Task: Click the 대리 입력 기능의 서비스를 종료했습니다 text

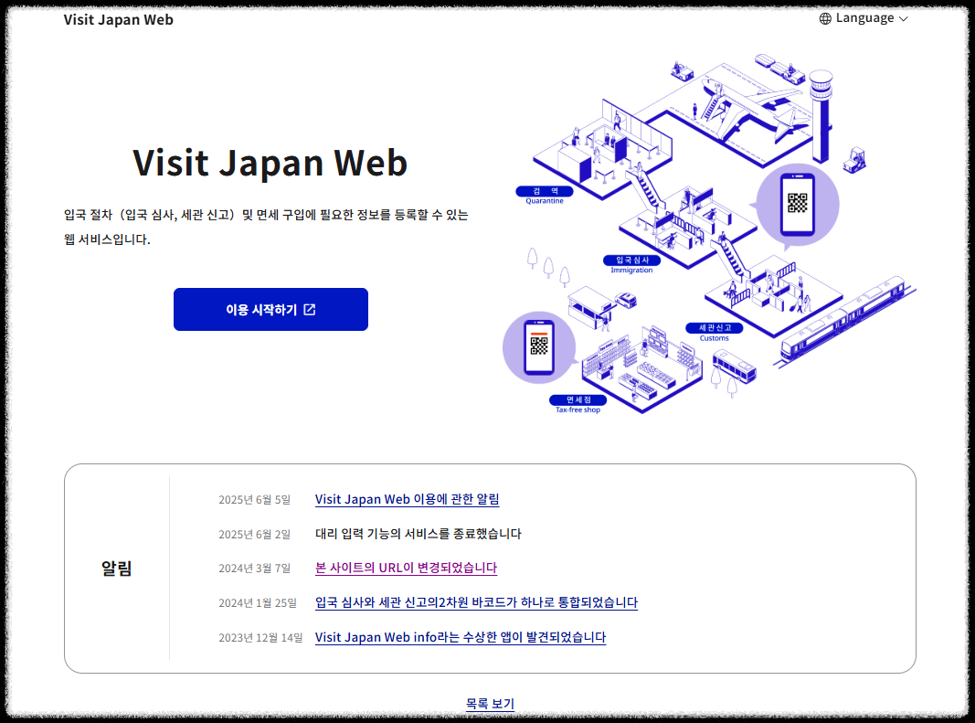Action: click(x=418, y=534)
